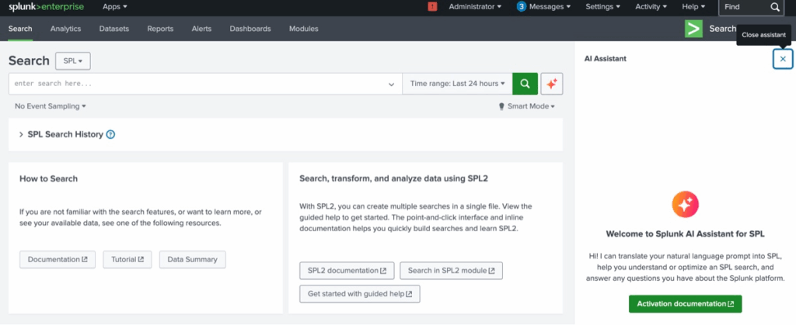This screenshot has height=325, width=796.
Task: Expand the SPL Search History section
Action: [x=21, y=134]
